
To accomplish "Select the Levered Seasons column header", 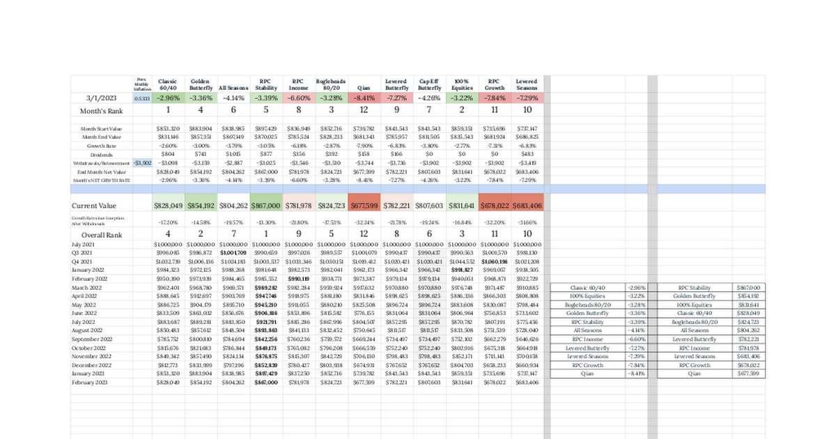I will click(527, 84).
